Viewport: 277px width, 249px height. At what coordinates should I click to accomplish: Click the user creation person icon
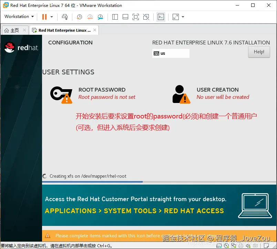pos(181,94)
